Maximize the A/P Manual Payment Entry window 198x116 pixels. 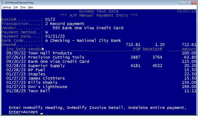[188, 3]
